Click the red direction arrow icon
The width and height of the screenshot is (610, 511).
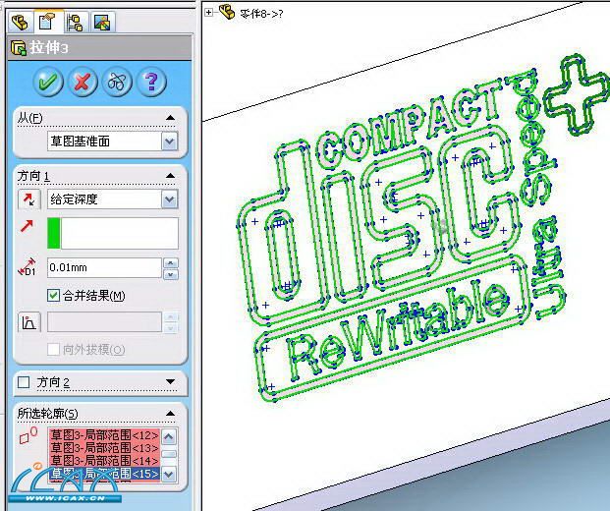[x=27, y=226]
